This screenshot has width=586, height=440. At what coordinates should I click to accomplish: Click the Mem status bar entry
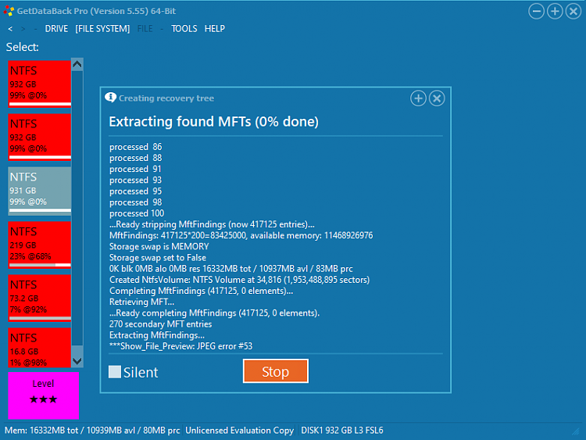tap(92, 431)
